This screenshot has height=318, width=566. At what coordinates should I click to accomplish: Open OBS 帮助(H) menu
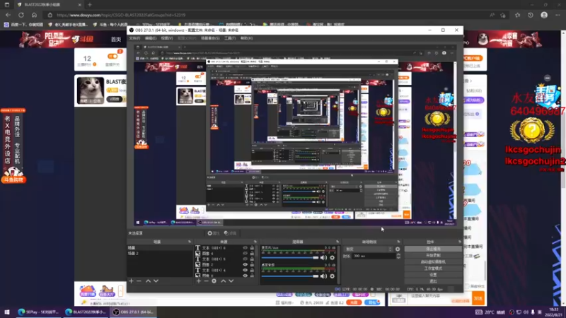pyautogui.click(x=246, y=38)
